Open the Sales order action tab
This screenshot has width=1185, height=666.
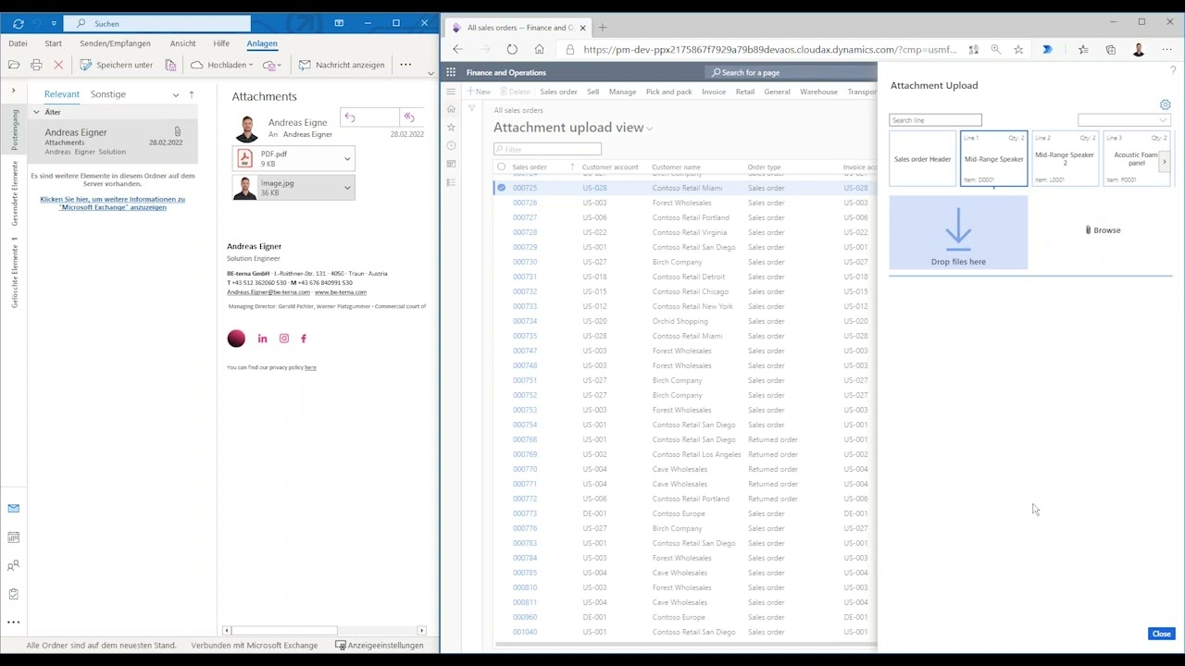click(x=558, y=92)
